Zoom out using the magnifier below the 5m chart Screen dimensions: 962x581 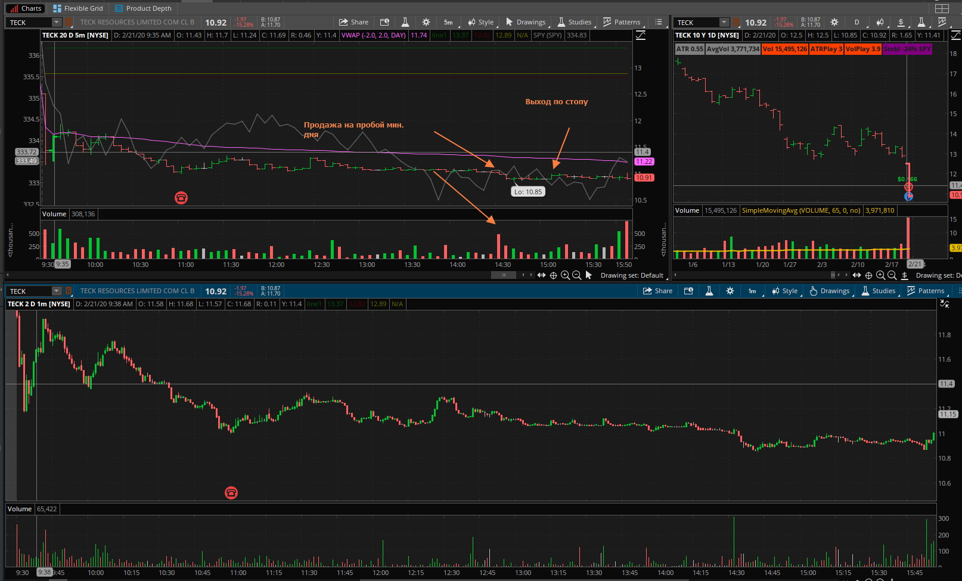(576, 275)
